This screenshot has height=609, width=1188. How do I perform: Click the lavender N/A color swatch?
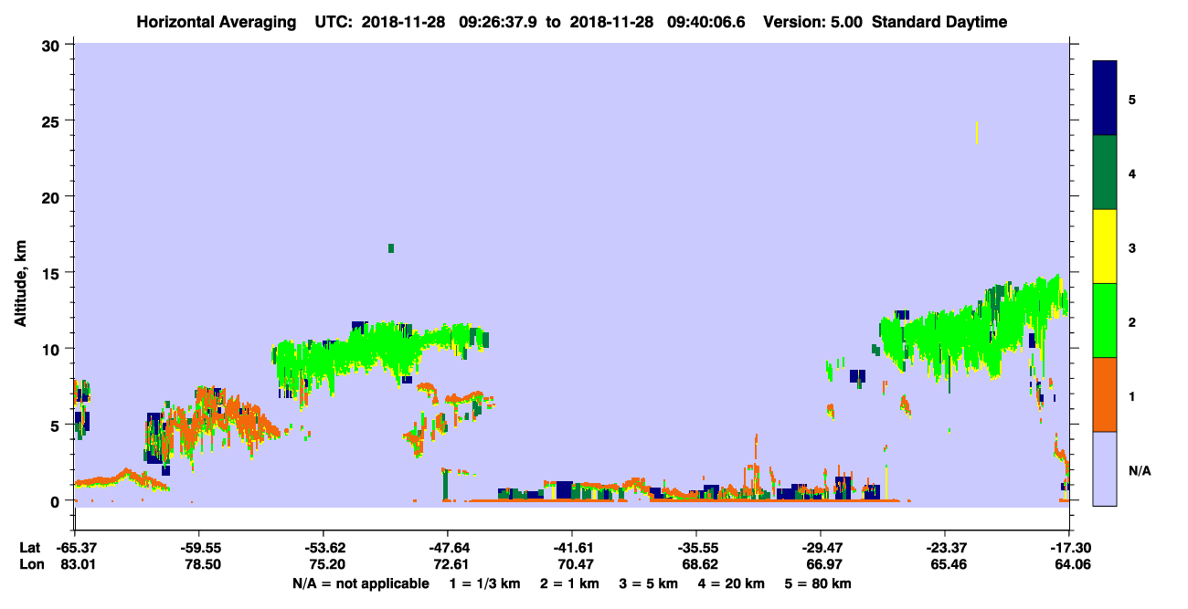(1105, 467)
